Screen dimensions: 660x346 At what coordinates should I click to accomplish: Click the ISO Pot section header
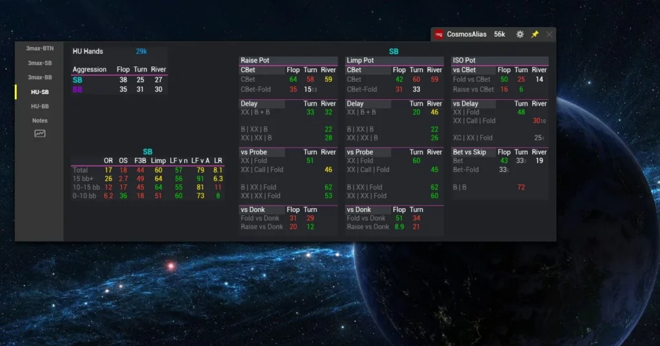pyautogui.click(x=500, y=61)
